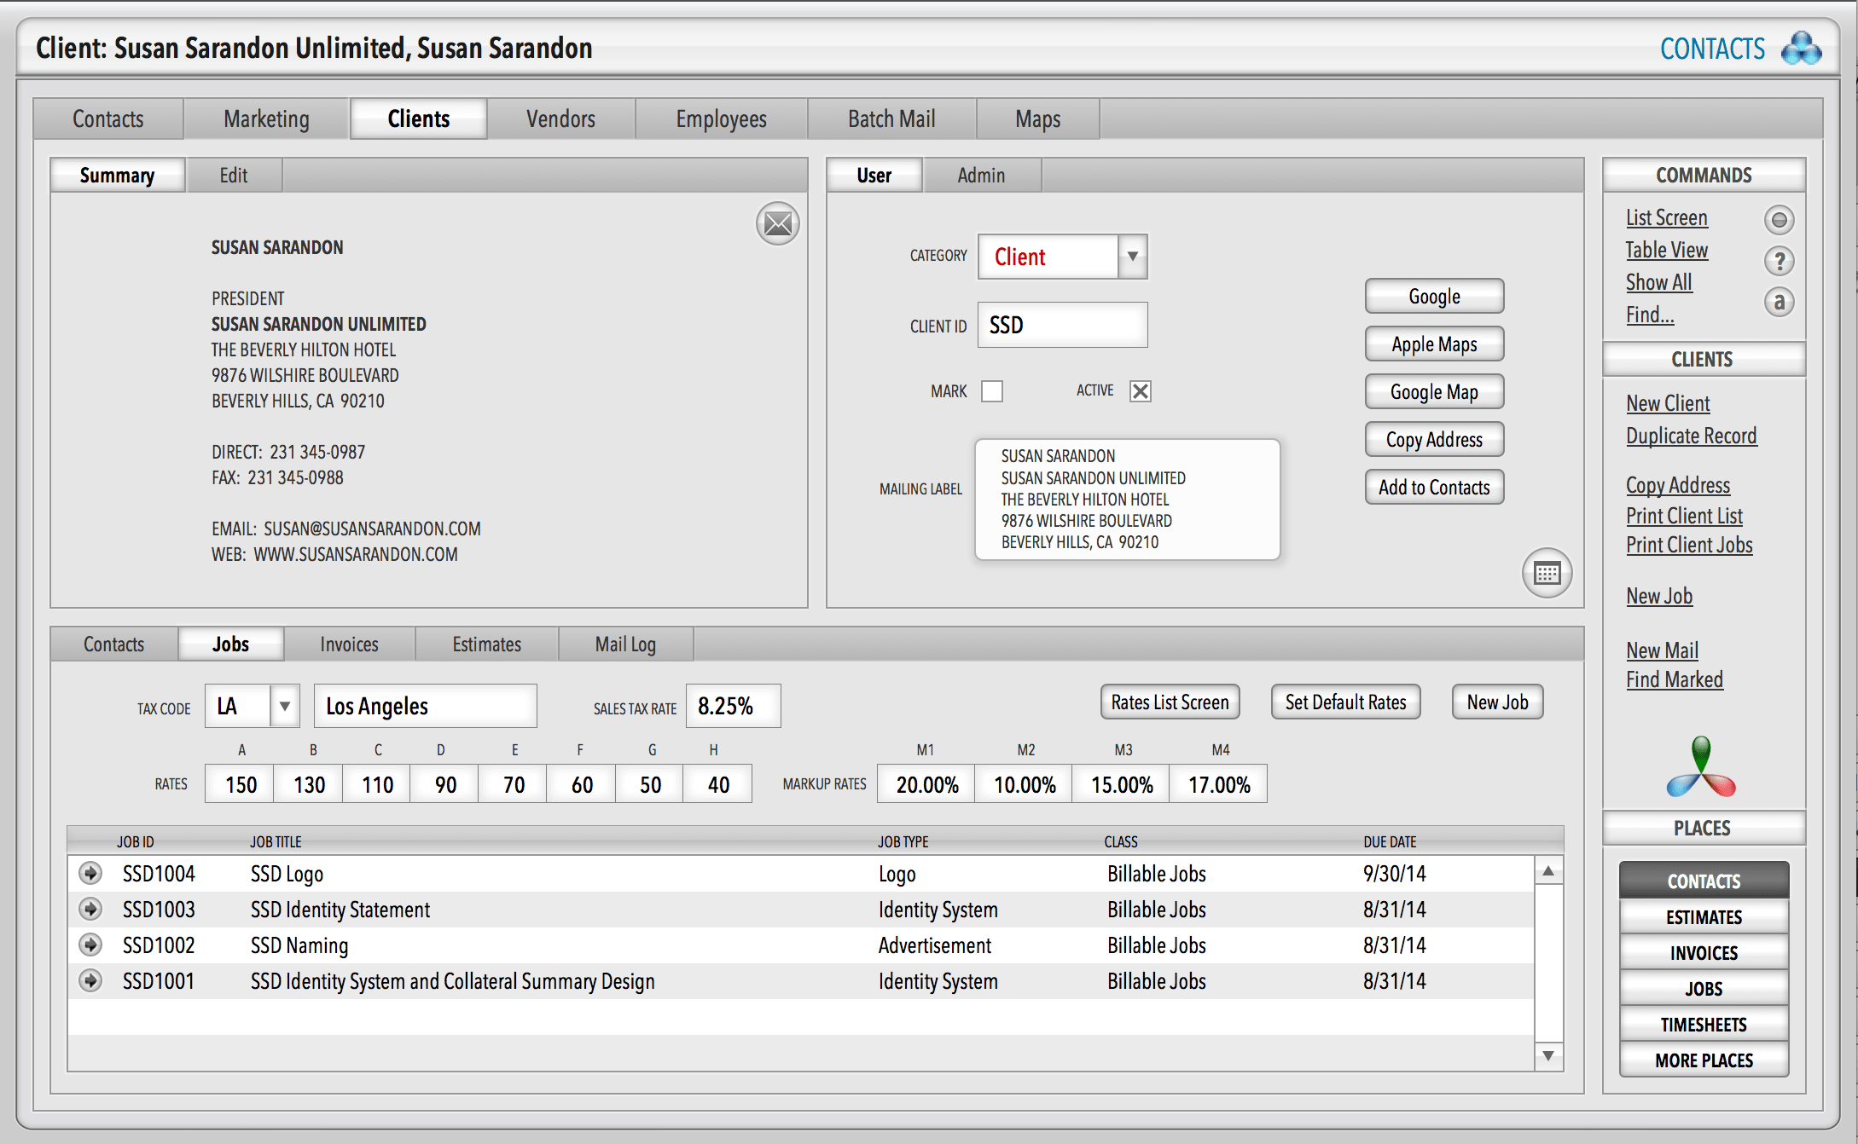This screenshot has height=1144, width=1858.
Task: Click the Set Default Rates button
Action: [x=1345, y=702]
